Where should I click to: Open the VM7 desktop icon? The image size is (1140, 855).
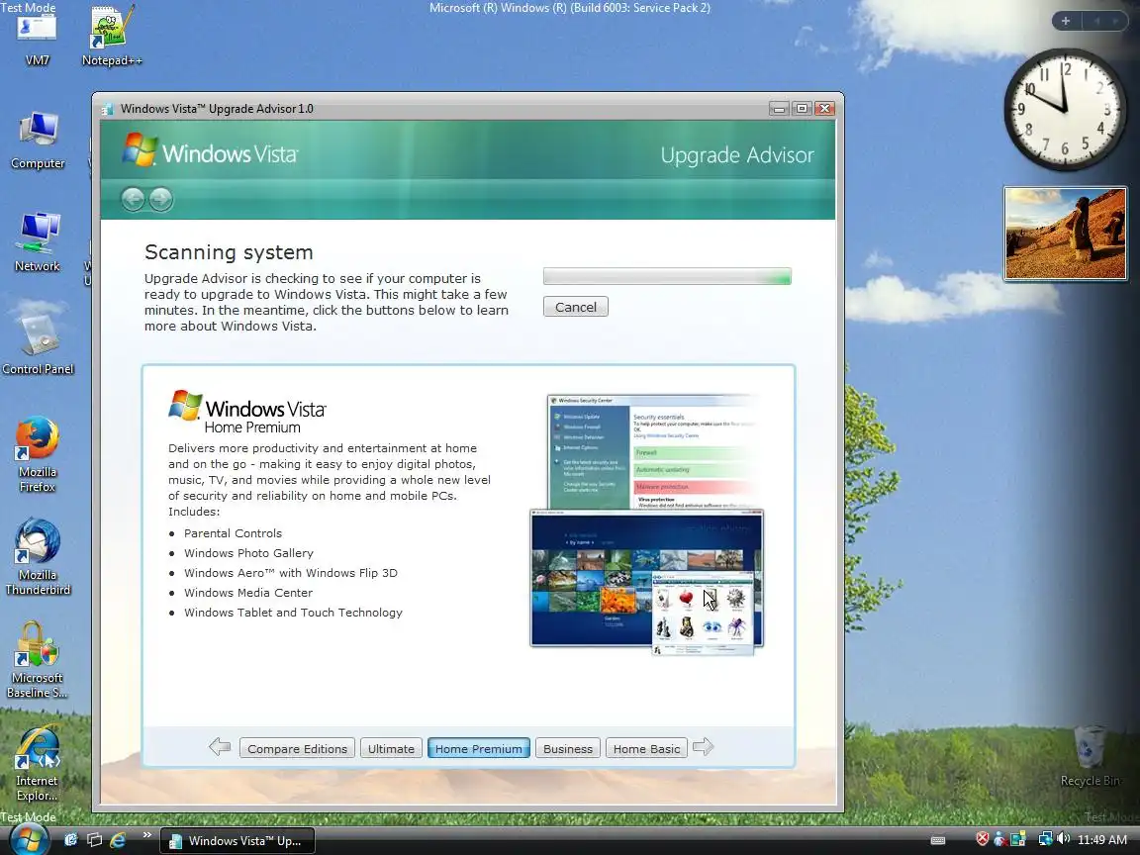37,38
